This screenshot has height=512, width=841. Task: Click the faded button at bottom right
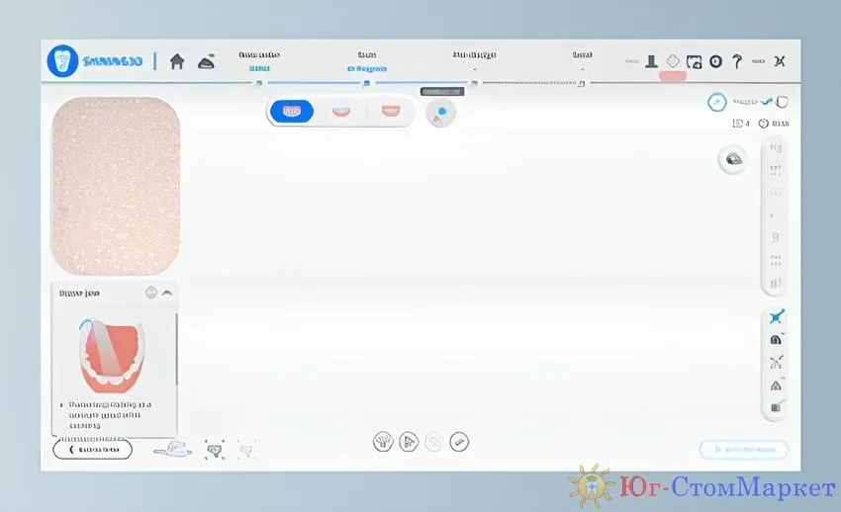tap(743, 450)
